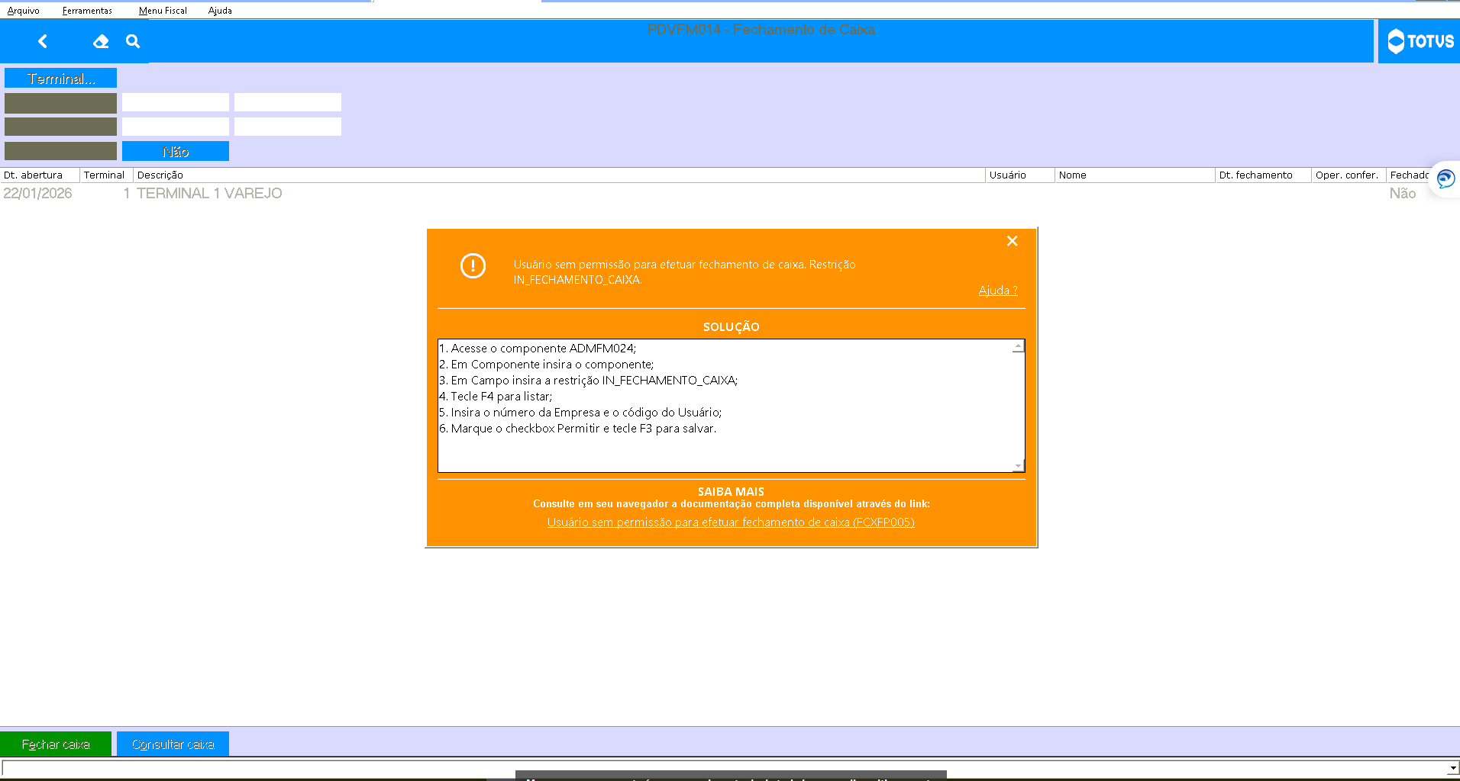
Task: Click the Terminal column header
Action: 106,175
